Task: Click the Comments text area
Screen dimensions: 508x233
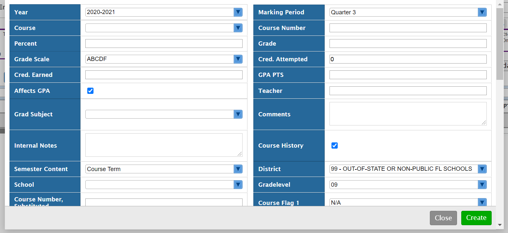Action: tap(408, 114)
